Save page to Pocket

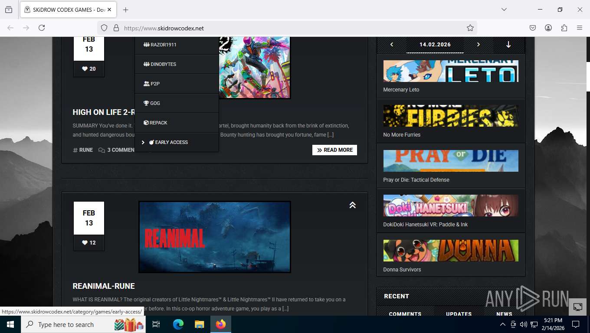pos(533,28)
